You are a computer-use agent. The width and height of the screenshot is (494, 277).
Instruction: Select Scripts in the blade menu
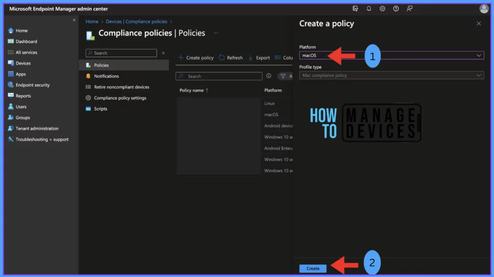click(x=100, y=109)
